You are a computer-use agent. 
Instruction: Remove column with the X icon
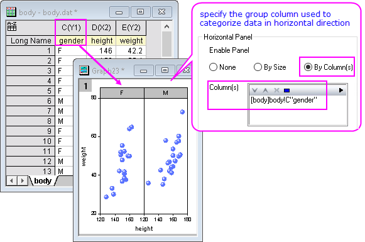point(276,91)
